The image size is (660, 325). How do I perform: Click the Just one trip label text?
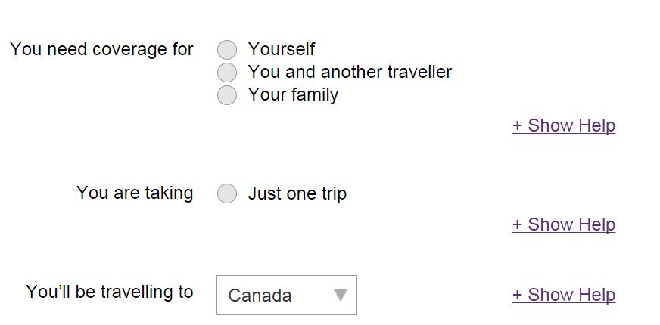tap(297, 193)
